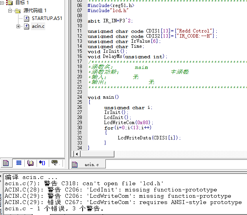Open the Files tab icon in project pane
This screenshot has width=247, height=215.
pos(6,163)
